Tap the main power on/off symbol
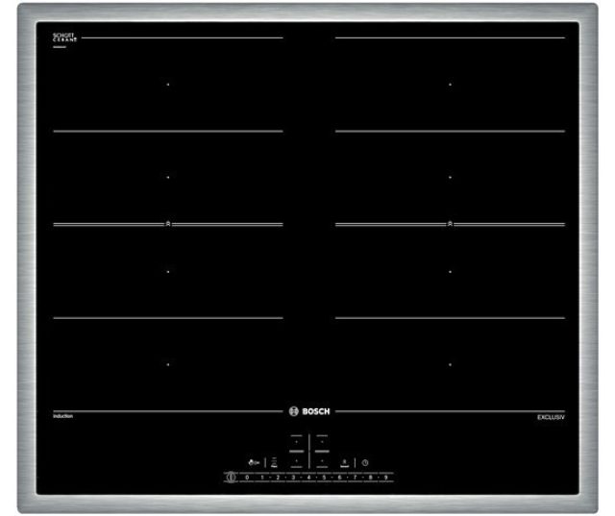The width and height of the screenshot is (615, 516). [x=231, y=478]
